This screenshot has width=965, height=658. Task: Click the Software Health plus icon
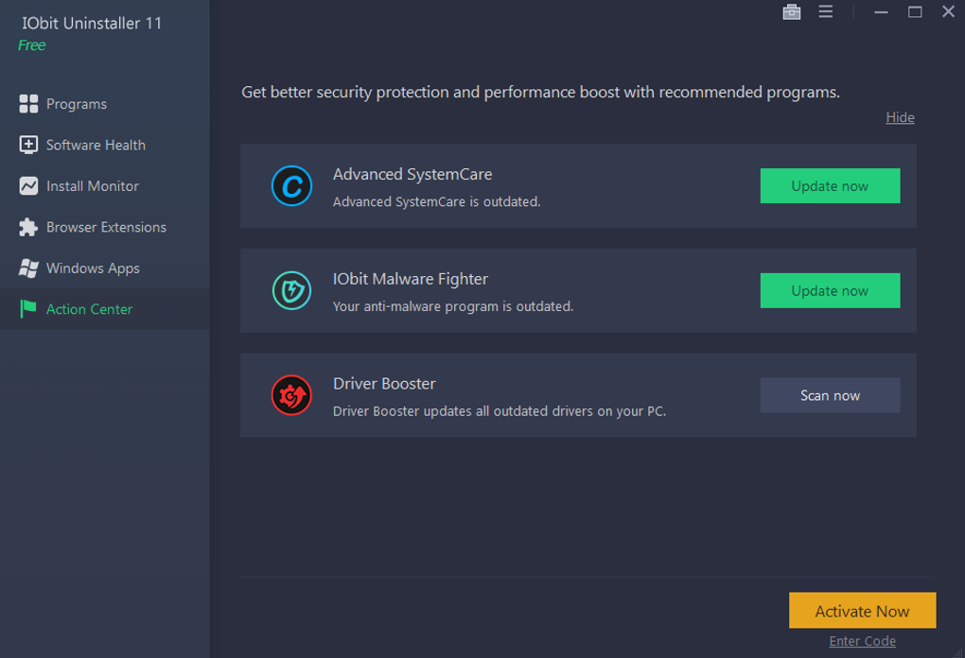(28, 145)
